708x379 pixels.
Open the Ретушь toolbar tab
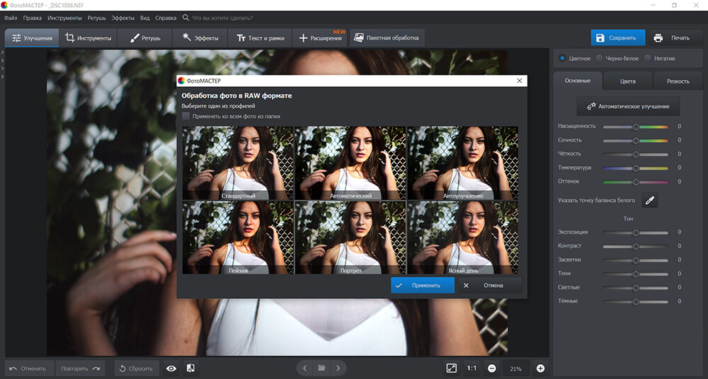pyautogui.click(x=144, y=38)
